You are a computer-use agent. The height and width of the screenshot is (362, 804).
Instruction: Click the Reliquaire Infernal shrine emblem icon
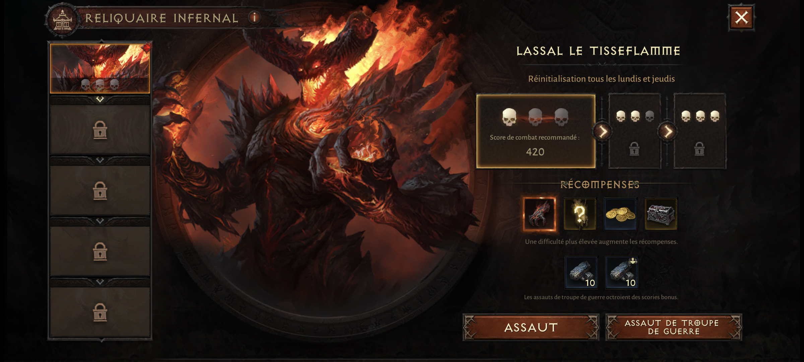point(62,20)
